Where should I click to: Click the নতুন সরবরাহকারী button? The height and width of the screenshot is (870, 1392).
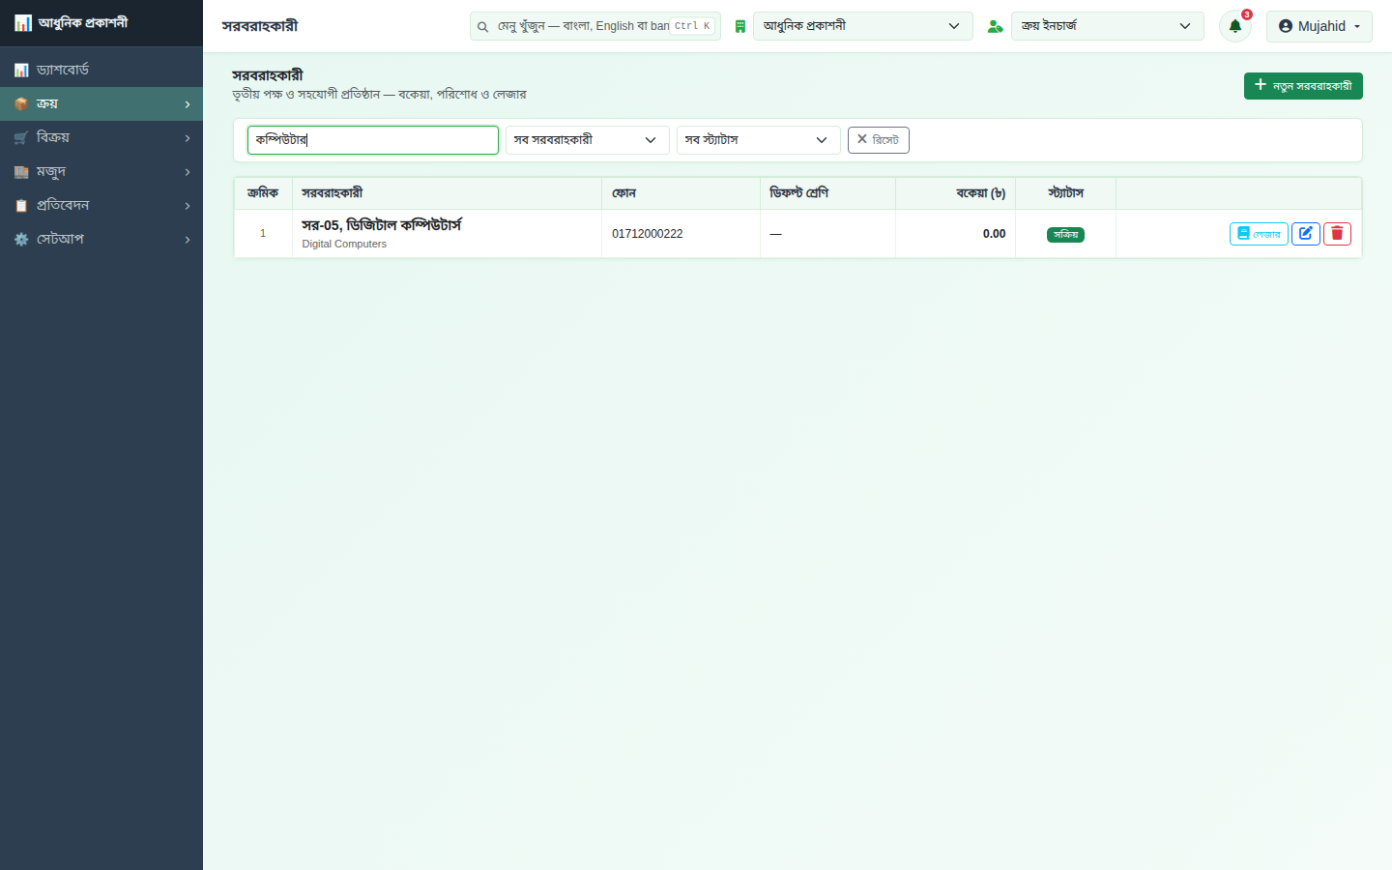[x=1303, y=86]
